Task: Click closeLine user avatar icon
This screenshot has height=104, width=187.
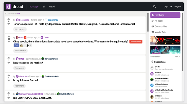Action: 17,76
